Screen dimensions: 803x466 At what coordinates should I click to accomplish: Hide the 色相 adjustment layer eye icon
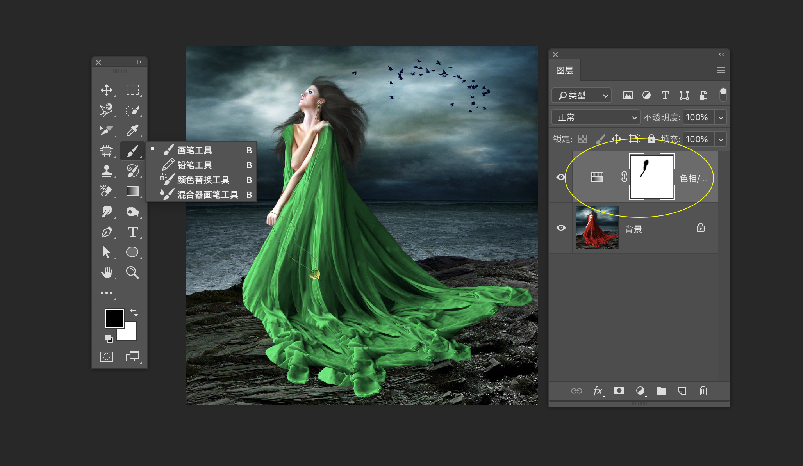[561, 177]
